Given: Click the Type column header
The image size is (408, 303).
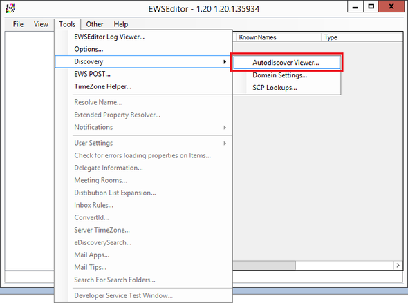Looking at the screenshot, I should 362,37.
